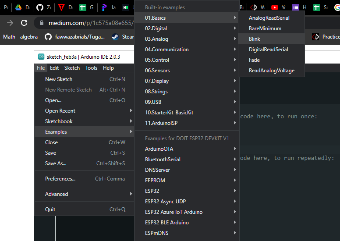Expand ArduinoOTA examples submenu

pyautogui.click(x=187, y=149)
